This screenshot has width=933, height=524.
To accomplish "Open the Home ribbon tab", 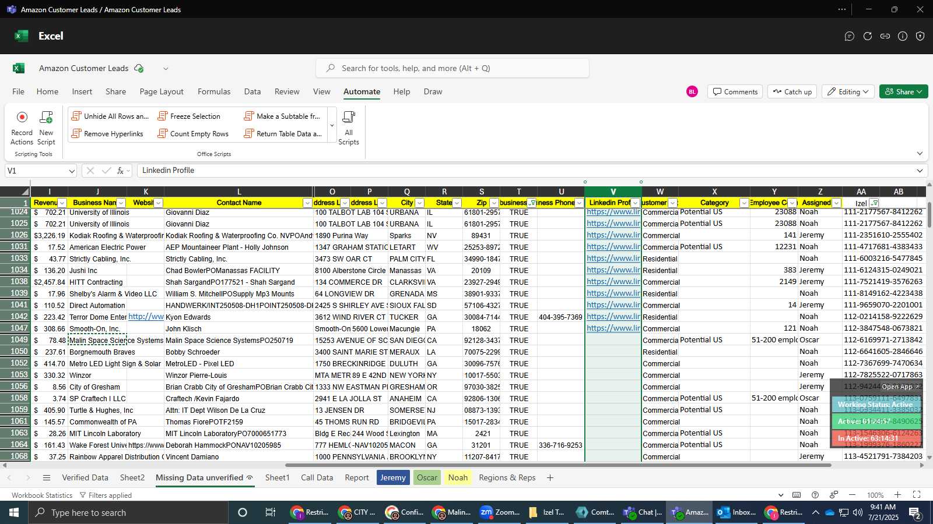I will pyautogui.click(x=47, y=92).
